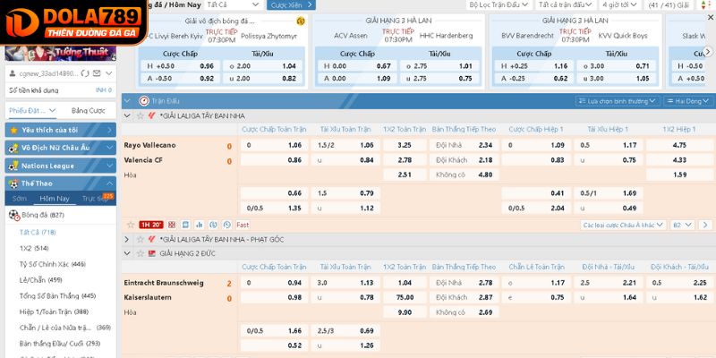Close the featured matches carousel

click(710, 18)
